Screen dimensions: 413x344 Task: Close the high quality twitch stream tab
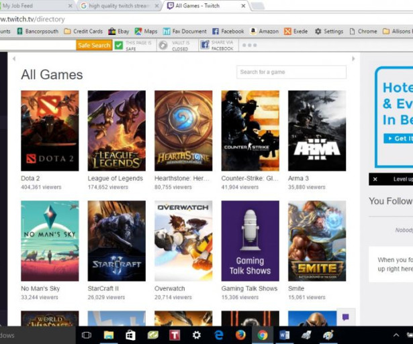156,6
